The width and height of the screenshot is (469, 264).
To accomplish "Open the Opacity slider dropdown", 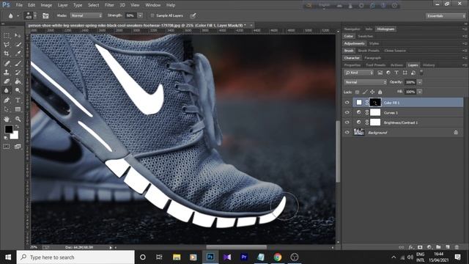I will pos(420,82).
